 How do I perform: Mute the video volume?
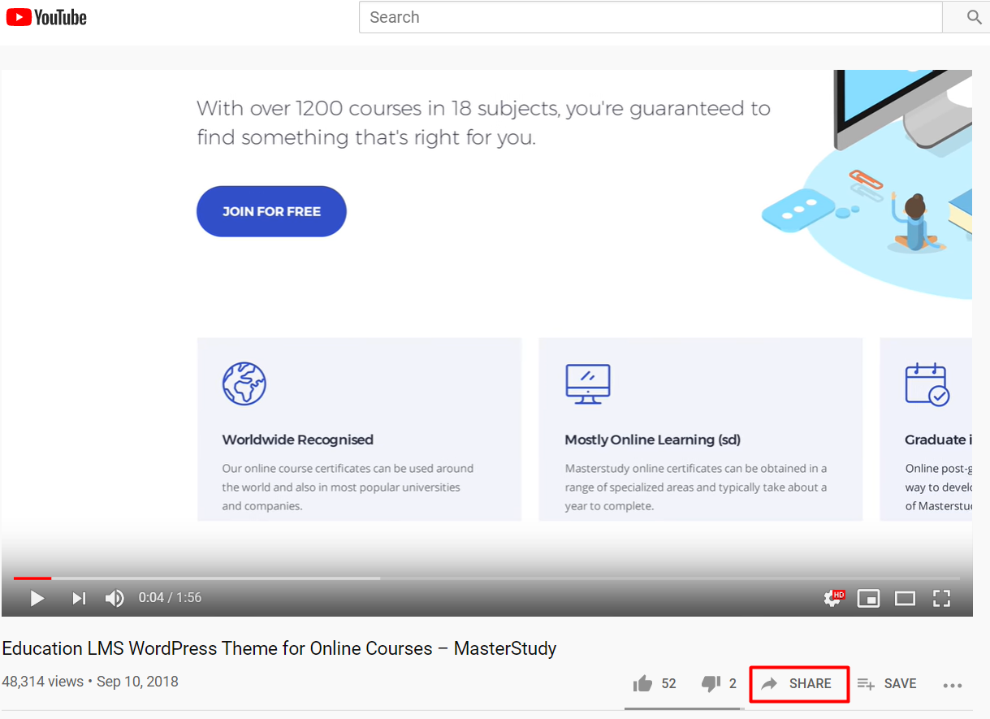(x=115, y=599)
